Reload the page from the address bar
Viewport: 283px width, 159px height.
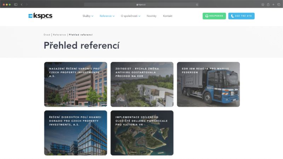point(197,5)
